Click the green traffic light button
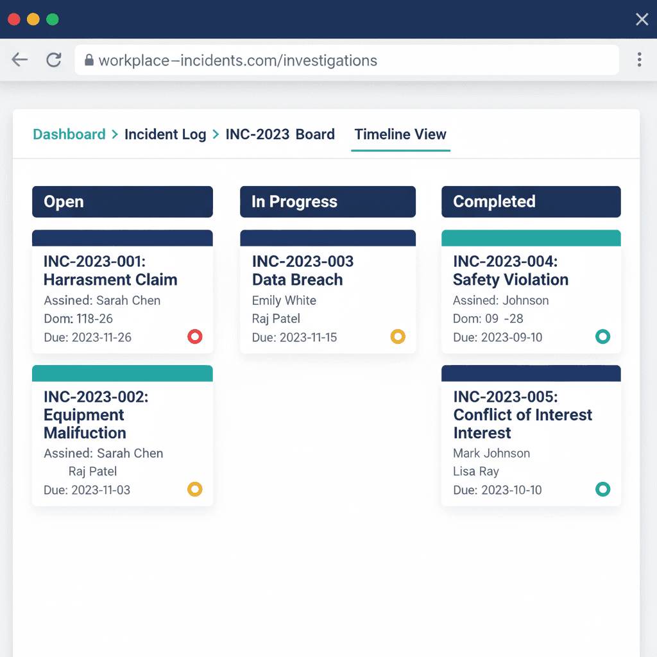The width and height of the screenshot is (657, 657). tap(52, 19)
